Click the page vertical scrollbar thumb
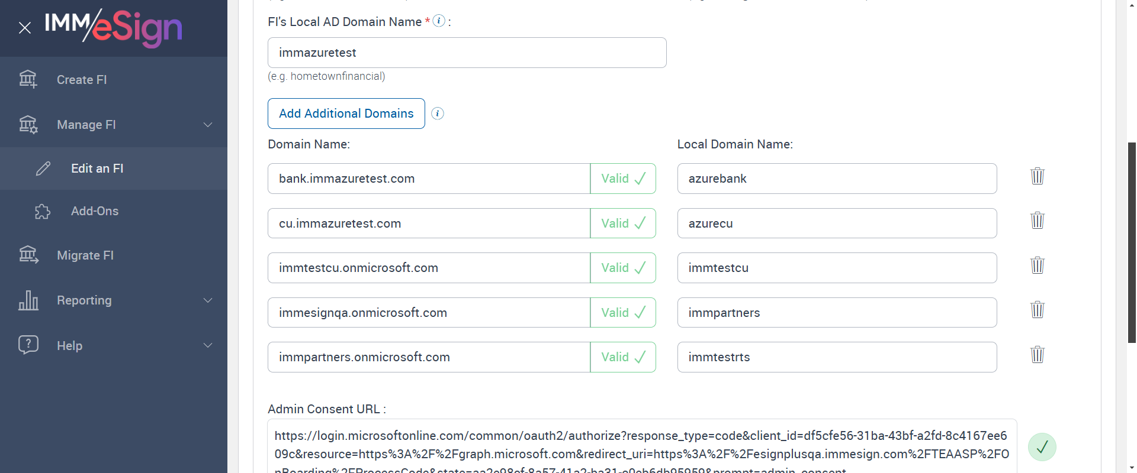Image resolution: width=1137 pixels, height=473 pixels. click(1132, 242)
